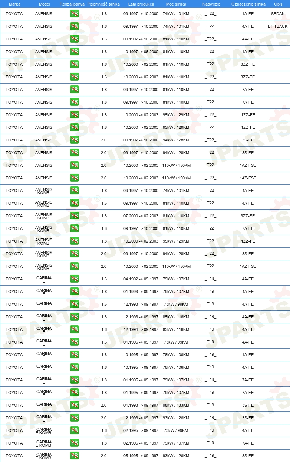Click the petrol fuel icon in the SEDAN row

(x=74, y=14)
